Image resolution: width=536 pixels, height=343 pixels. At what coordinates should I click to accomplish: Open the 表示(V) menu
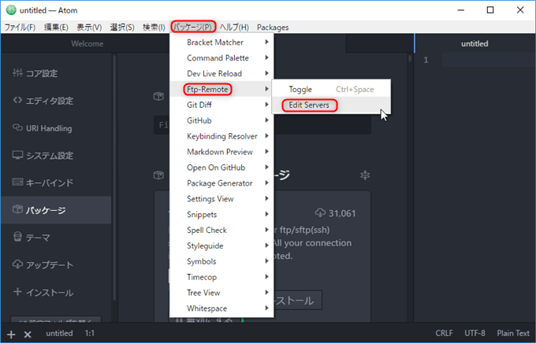pos(89,27)
